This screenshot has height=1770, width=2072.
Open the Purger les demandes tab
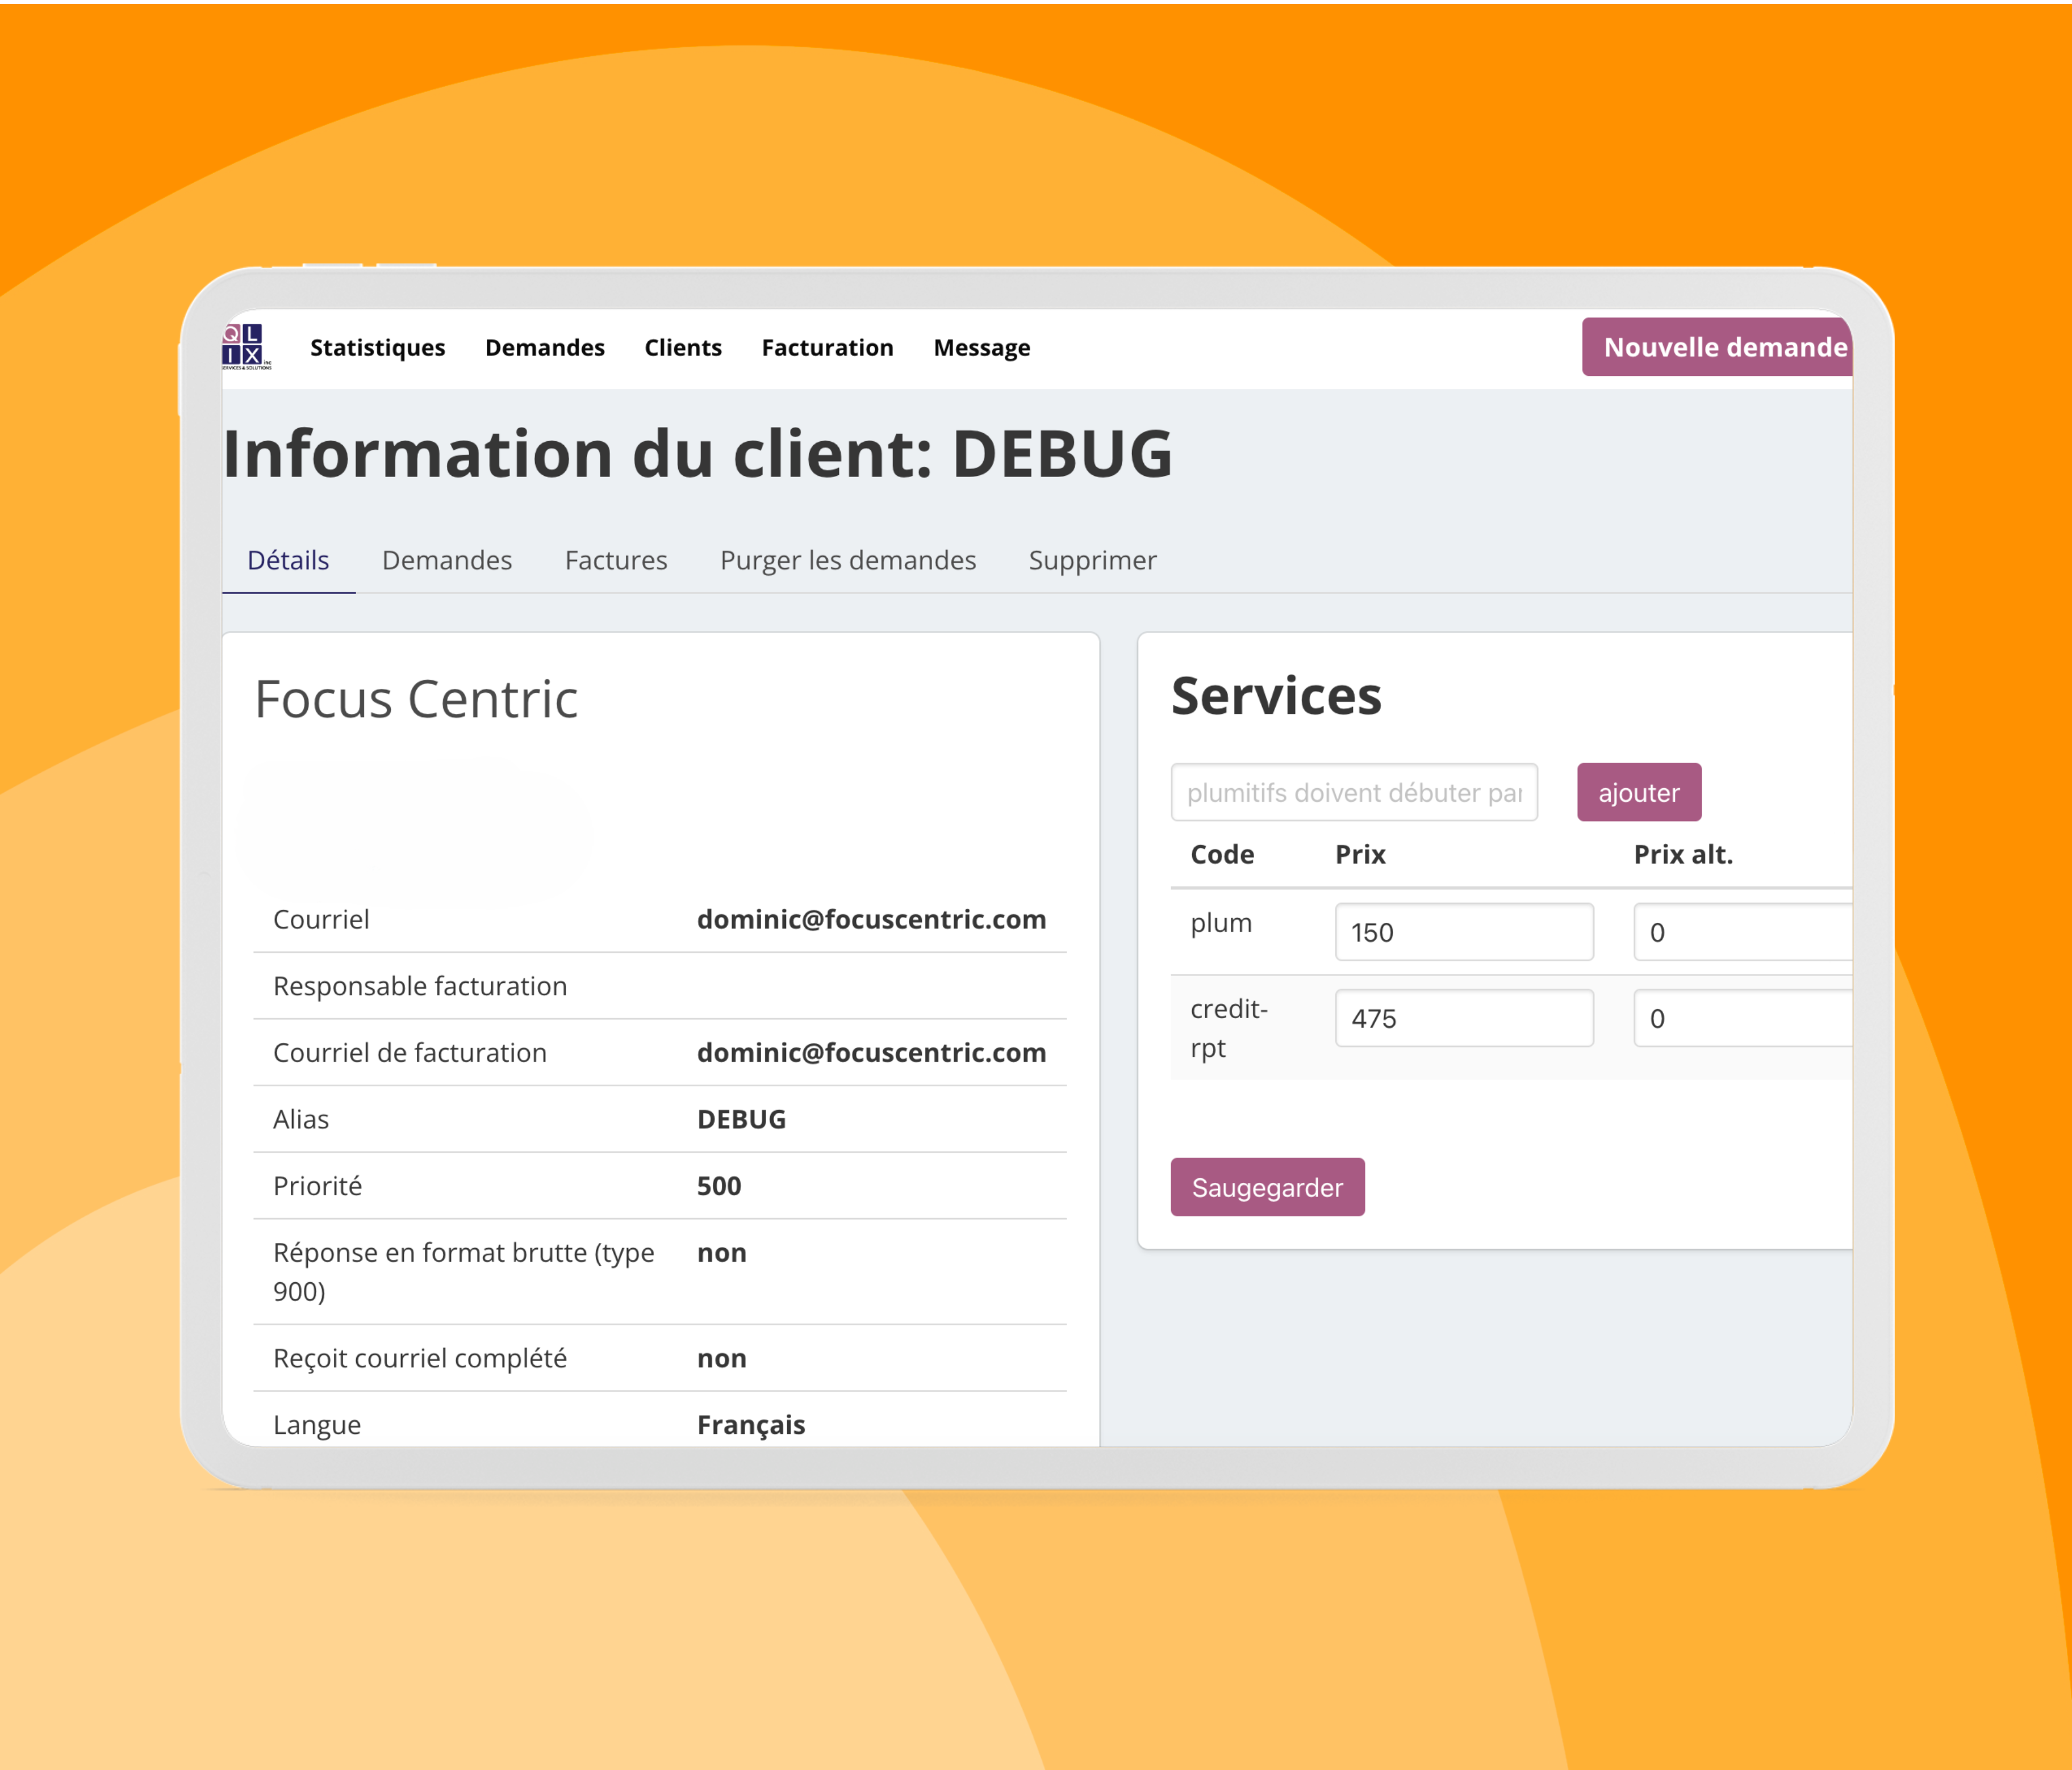(847, 560)
